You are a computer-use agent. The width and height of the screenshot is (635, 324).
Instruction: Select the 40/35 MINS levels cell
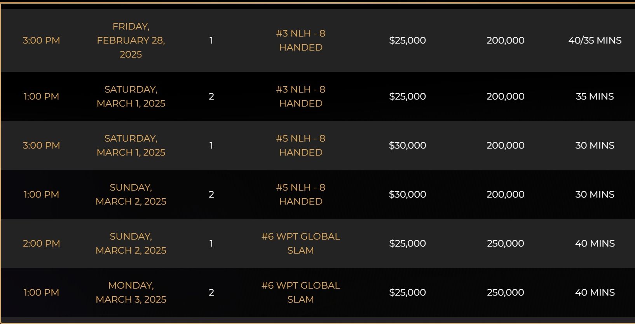point(595,40)
